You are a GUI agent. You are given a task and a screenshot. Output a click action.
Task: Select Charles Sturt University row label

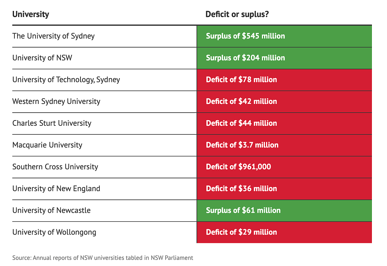click(x=52, y=123)
